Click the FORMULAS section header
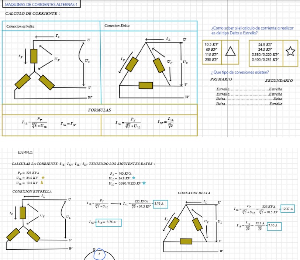 [100, 110]
